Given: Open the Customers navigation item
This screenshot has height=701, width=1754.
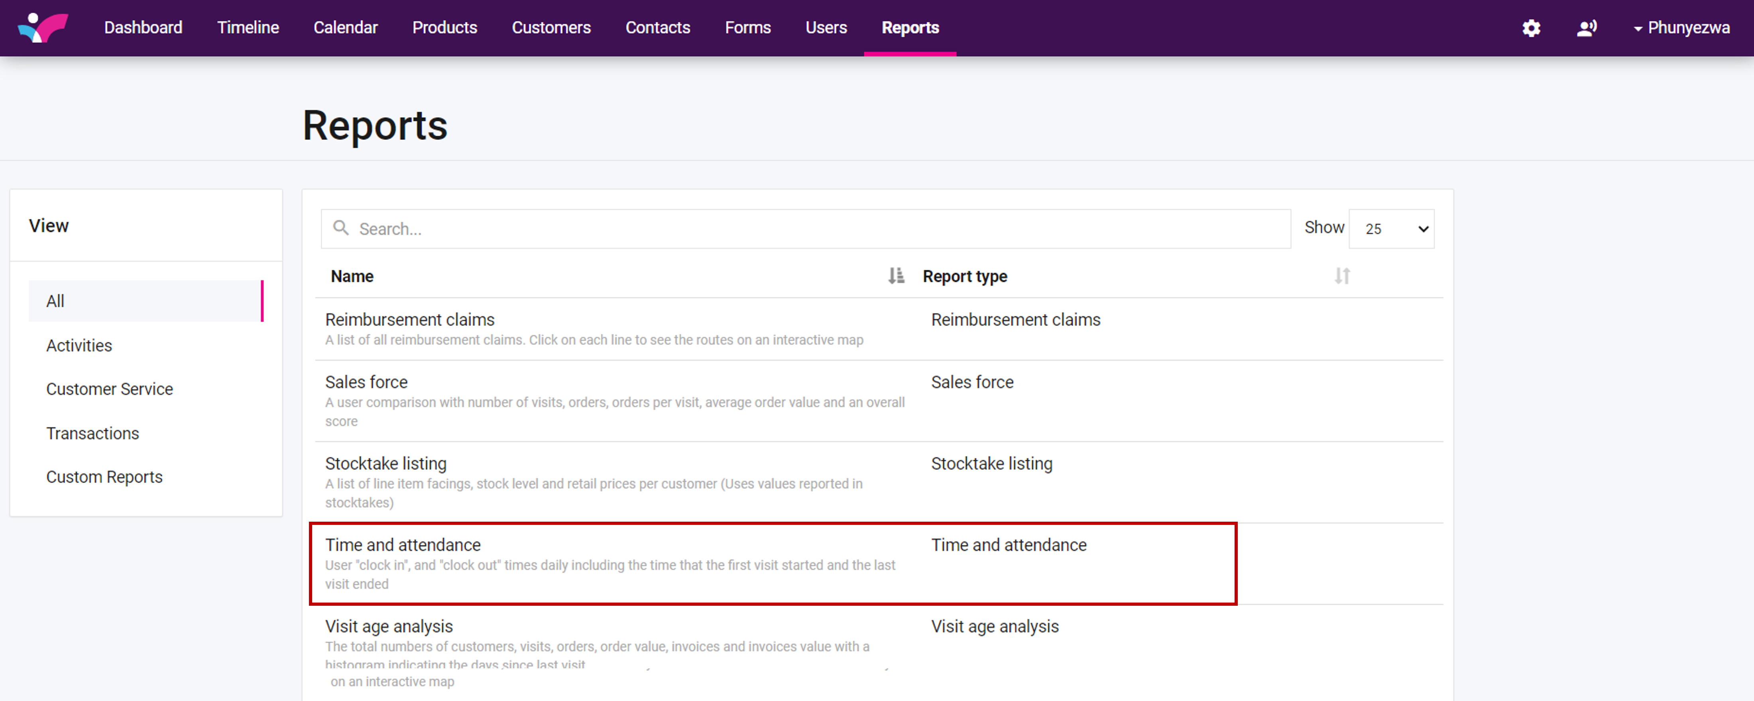Looking at the screenshot, I should pyautogui.click(x=551, y=28).
